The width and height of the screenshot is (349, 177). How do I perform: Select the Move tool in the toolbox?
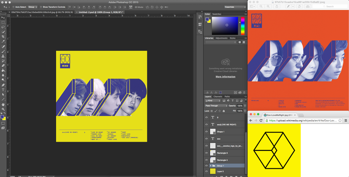click(3, 17)
